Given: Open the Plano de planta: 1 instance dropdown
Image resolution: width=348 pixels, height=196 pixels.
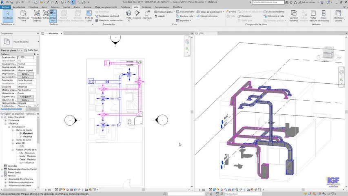Looking at the screenshot, I should (12, 51).
